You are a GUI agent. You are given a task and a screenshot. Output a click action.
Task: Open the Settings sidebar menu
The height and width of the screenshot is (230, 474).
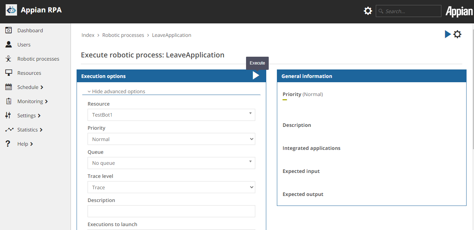[28, 116]
